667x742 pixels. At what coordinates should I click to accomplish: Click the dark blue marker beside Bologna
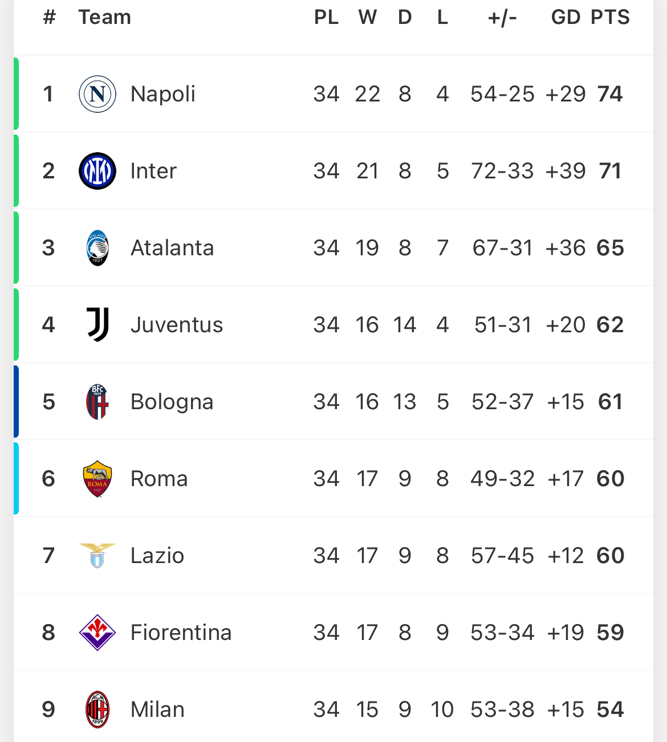point(16,402)
